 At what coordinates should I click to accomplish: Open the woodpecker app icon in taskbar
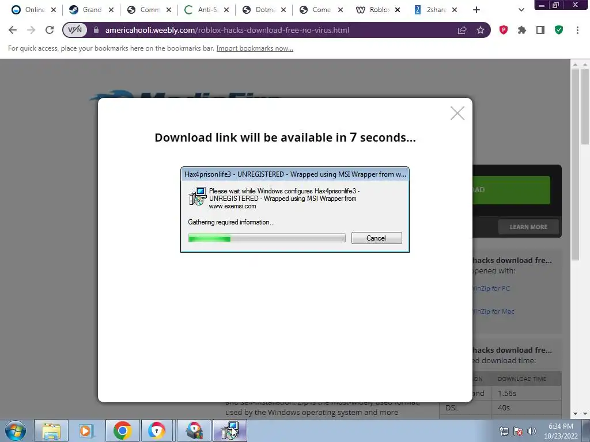[x=194, y=430]
